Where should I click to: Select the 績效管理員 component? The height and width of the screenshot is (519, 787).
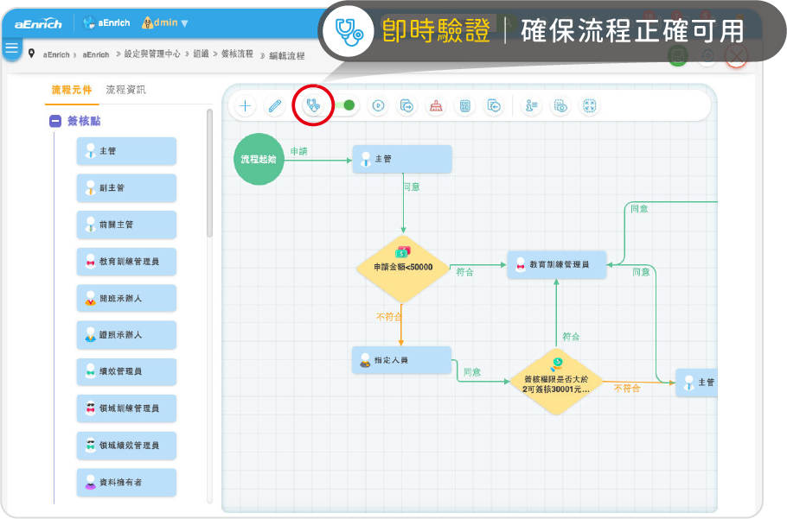(x=126, y=371)
